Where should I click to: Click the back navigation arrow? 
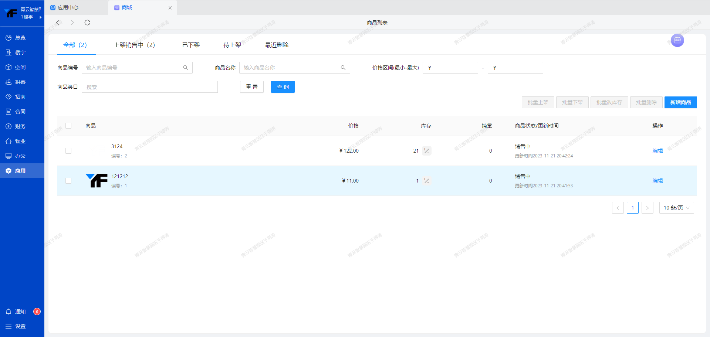58,23
